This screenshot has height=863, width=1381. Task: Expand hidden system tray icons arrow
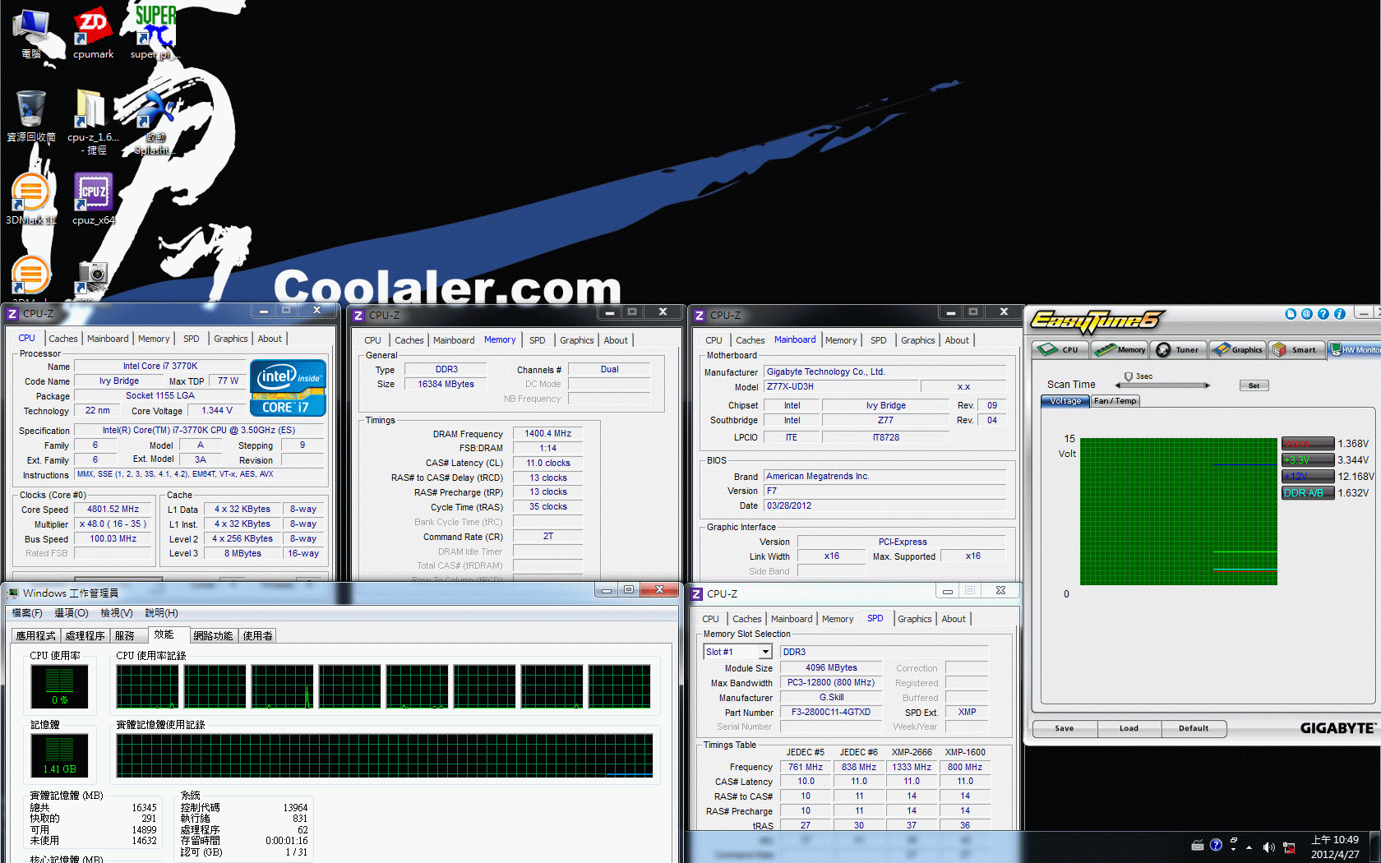(1249, 847)
